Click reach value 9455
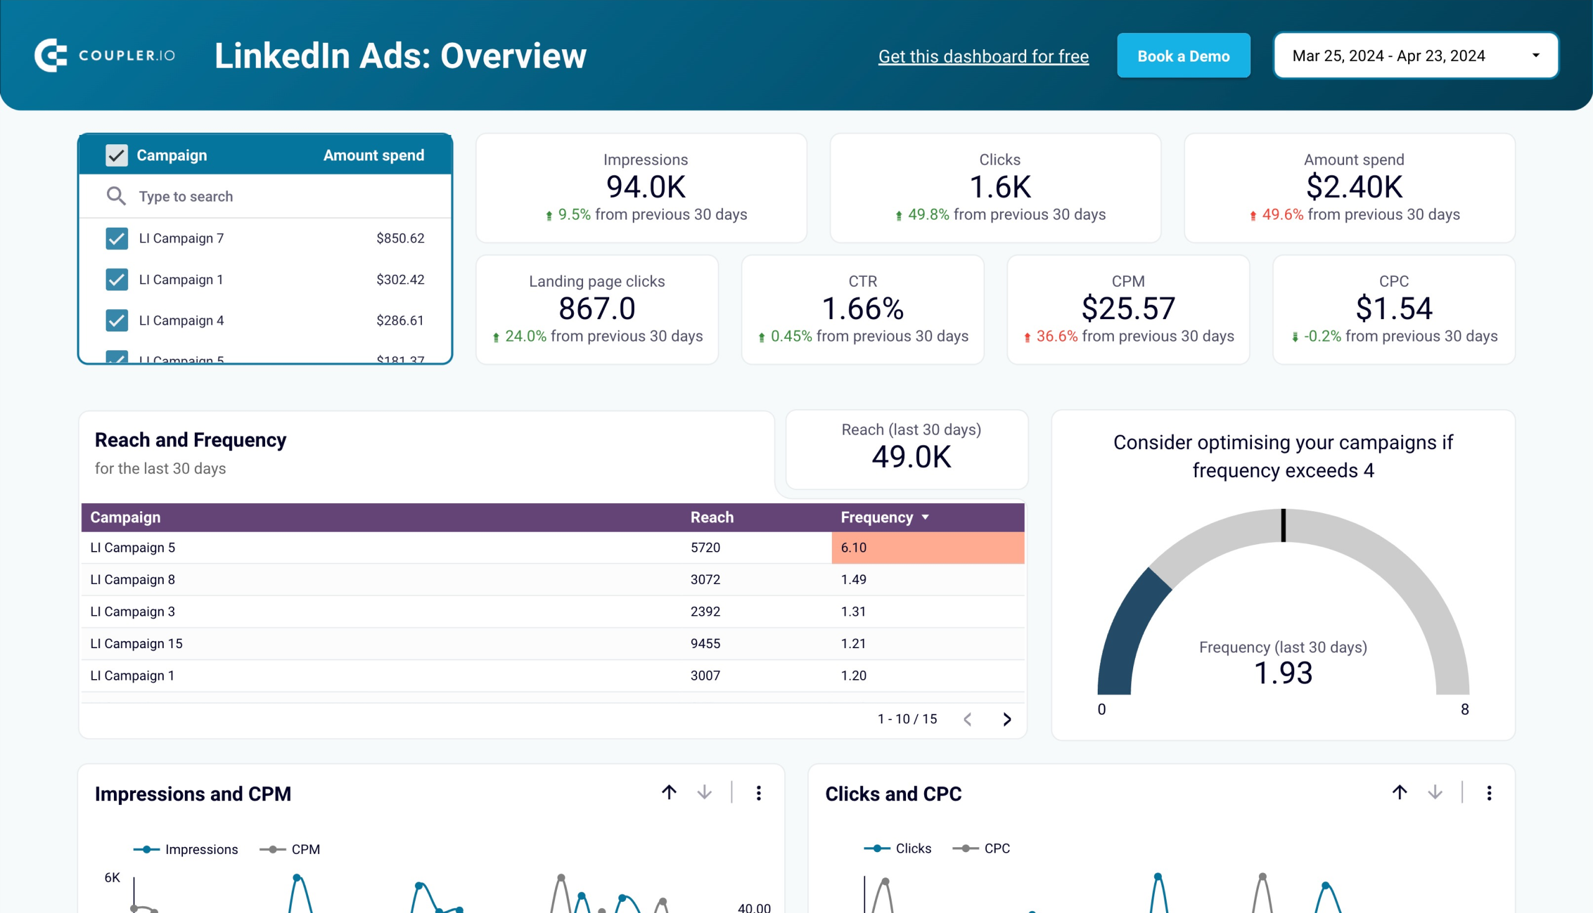This screenshot has width=1593, height=913. (x=705, y=643)
